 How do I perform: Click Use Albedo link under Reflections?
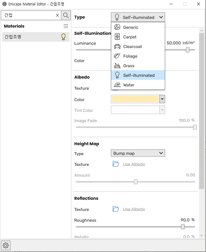tap(134, 209)
